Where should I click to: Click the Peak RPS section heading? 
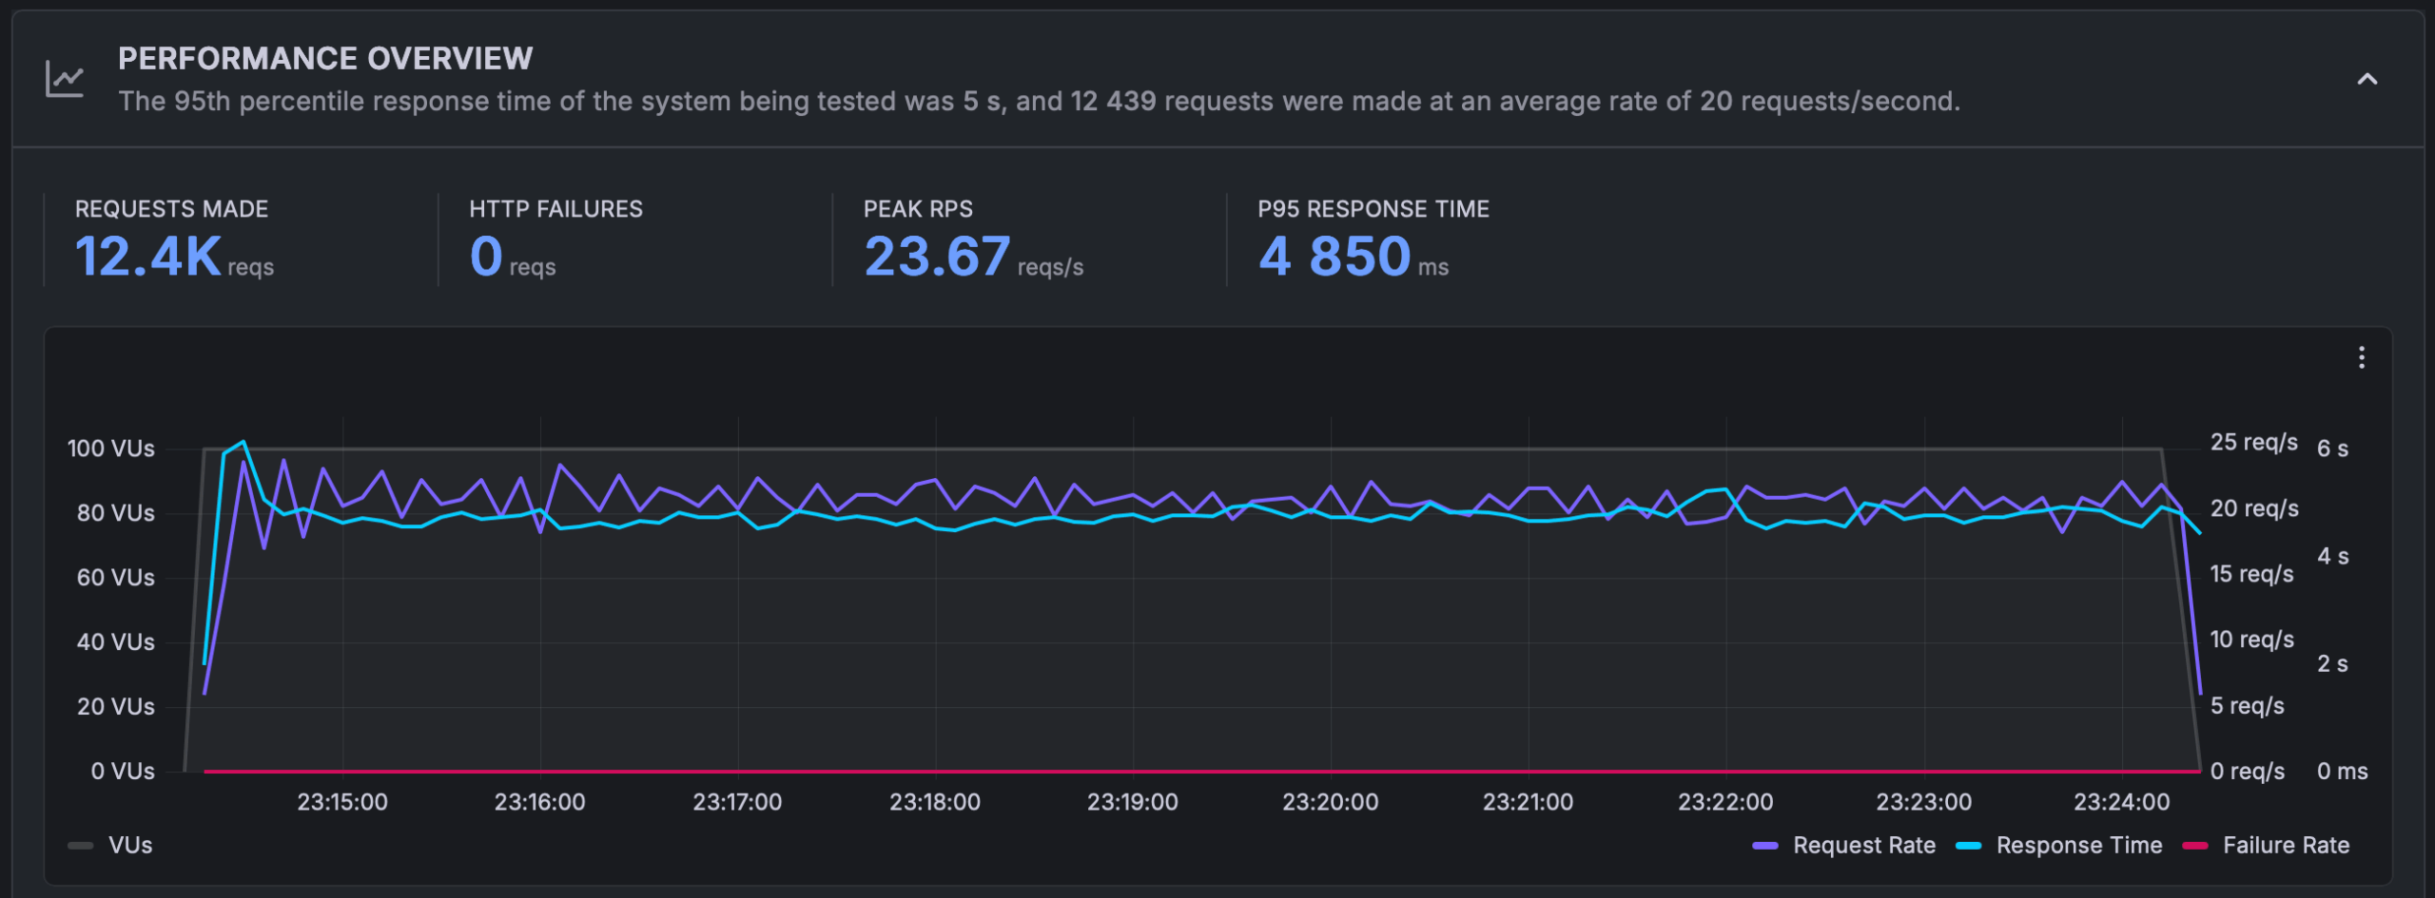tap(917, 209)
